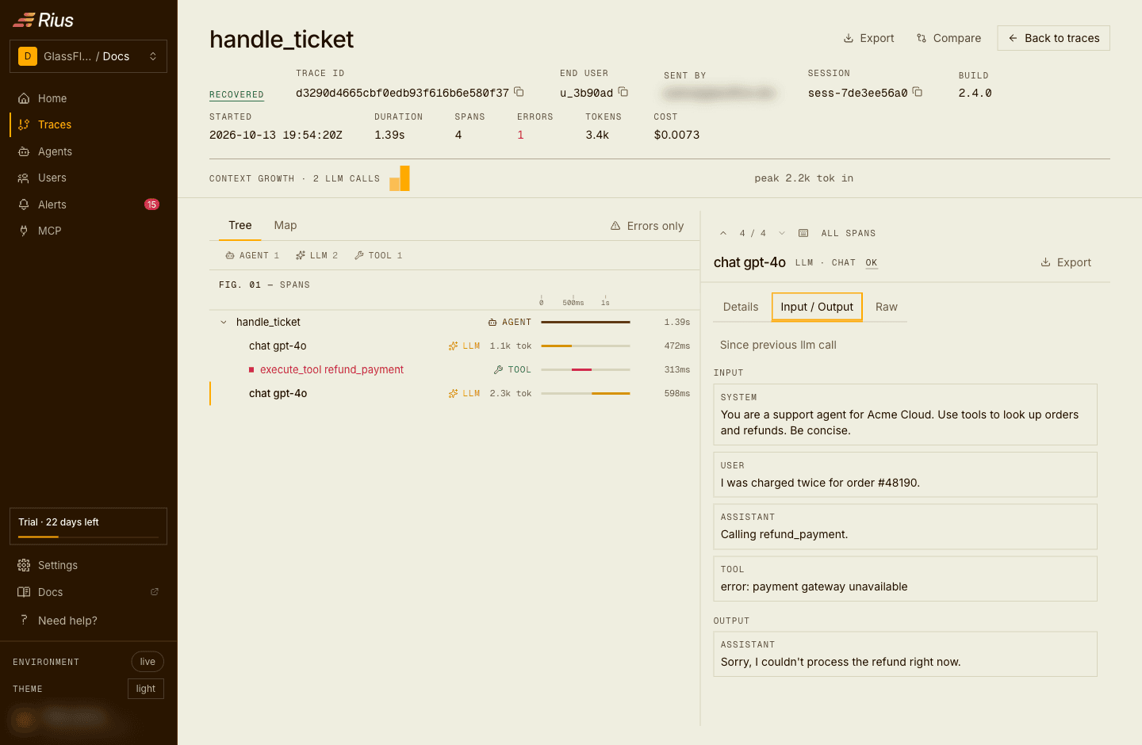
Task: Go to previous span with up chevron
Action: pos(723,233)
